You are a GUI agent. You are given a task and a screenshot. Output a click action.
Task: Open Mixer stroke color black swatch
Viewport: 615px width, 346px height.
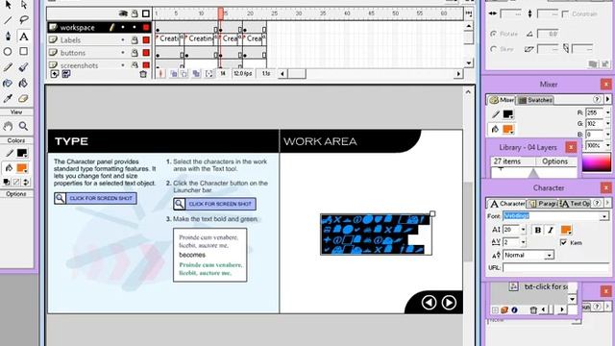(x=508, y=114)
